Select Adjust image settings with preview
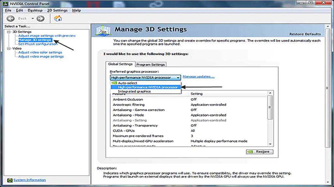 [x=47, y=36]
